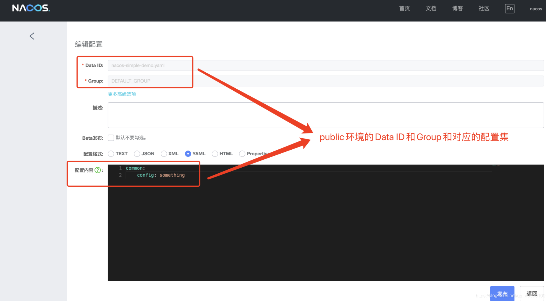Open the 文档 menu item
548x301 pixels.
tap(431, 9)
